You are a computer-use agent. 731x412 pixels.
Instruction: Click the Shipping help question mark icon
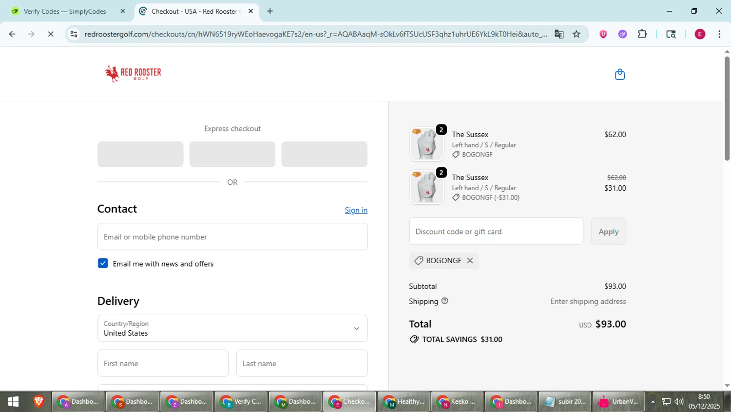click(444, 301)
